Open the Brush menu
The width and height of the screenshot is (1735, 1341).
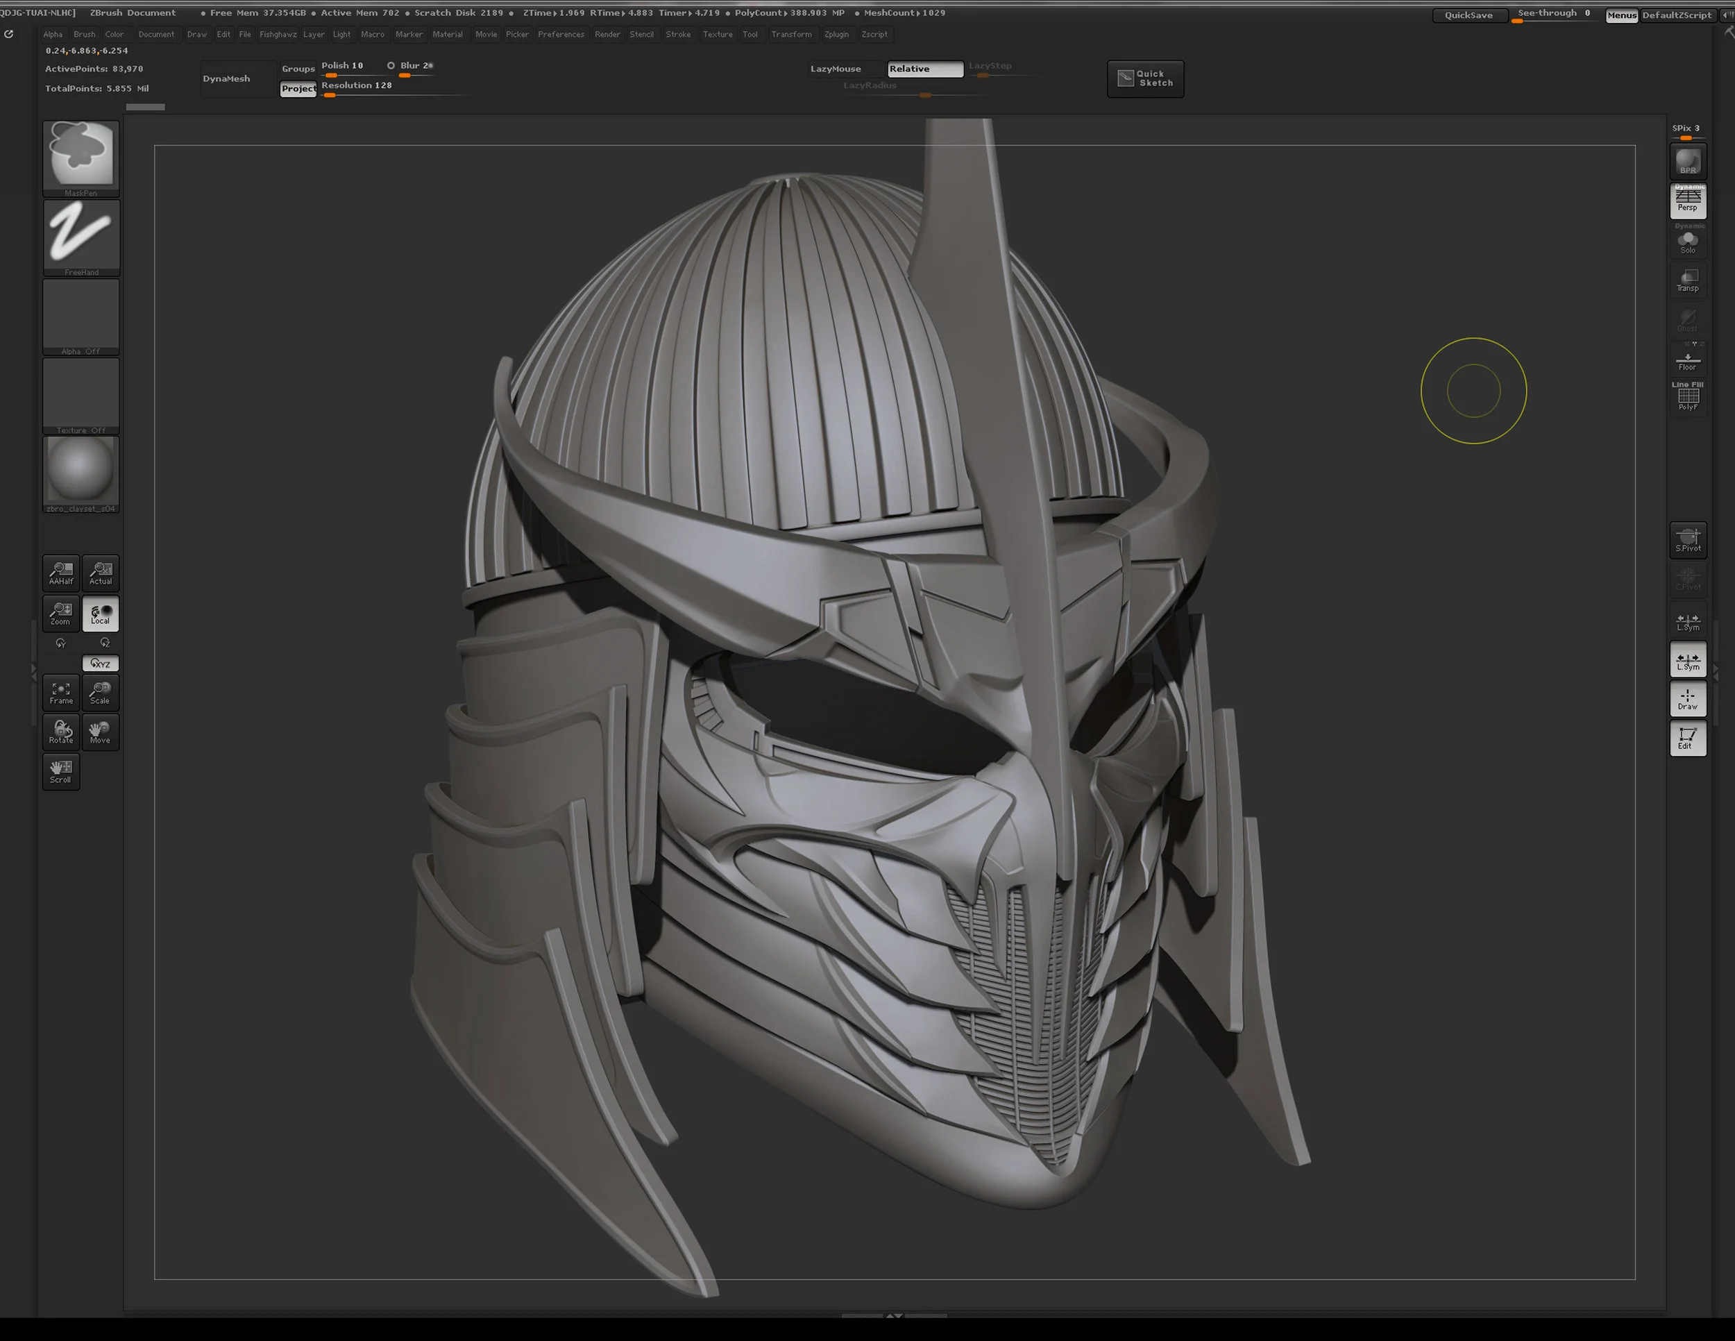click(x=84, y=34)
